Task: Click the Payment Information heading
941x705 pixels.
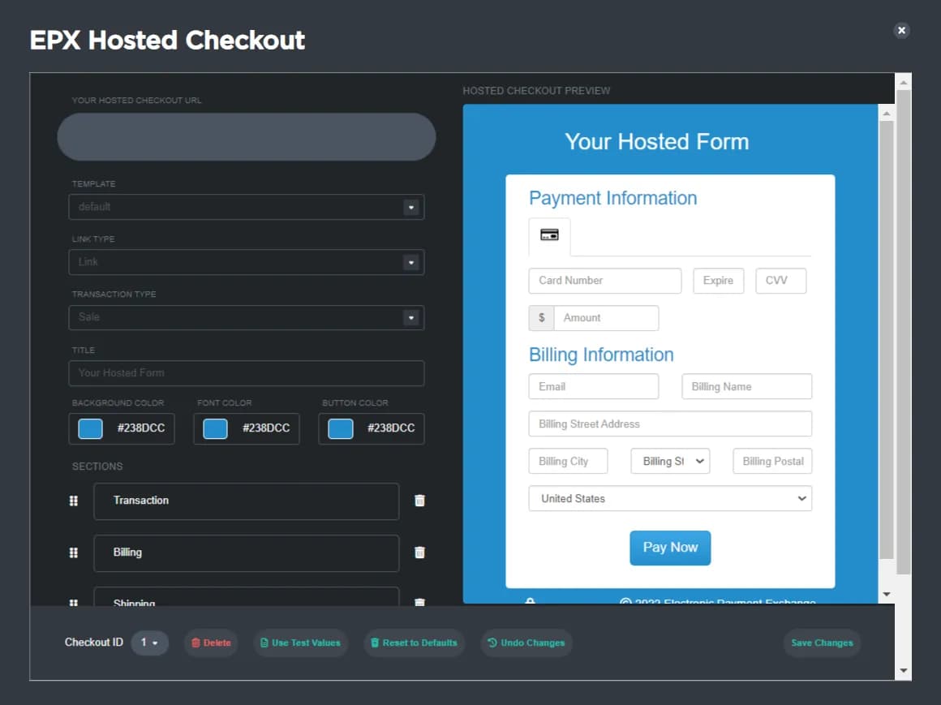Action: [612, 198]
